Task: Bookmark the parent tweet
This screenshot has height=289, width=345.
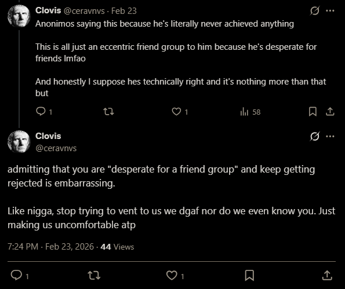Action: pyautogui.click(x=313, y=112)
